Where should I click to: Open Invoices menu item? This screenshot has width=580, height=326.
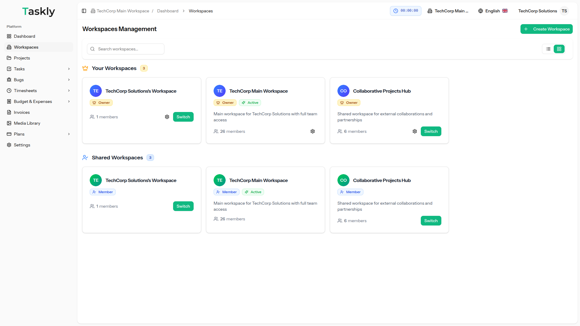point(22,112)
